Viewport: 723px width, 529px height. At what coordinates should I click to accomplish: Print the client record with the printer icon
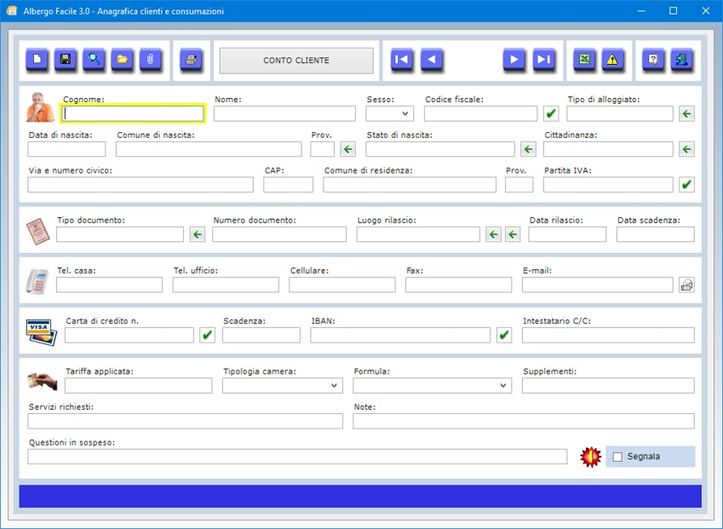coord(192,60)
